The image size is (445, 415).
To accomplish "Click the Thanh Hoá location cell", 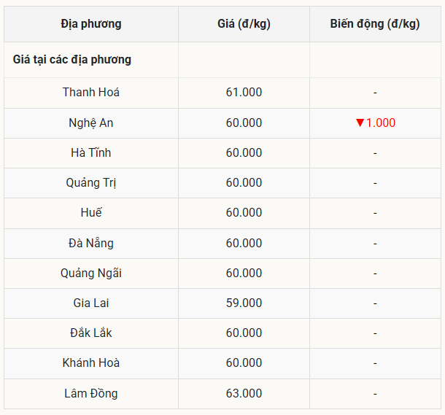I will 91,93.
